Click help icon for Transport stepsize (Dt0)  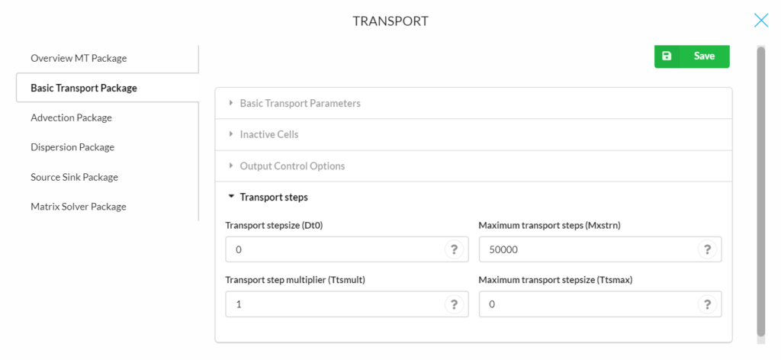tap(454, 249)
